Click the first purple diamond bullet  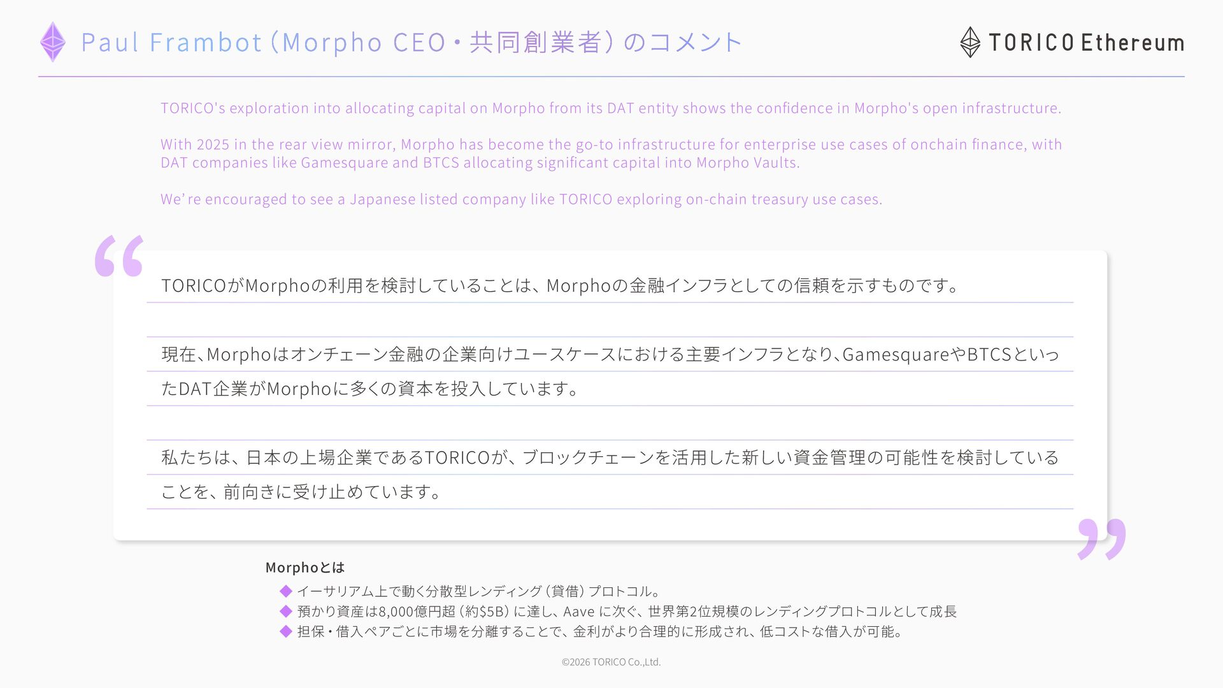tap(286, 591)
